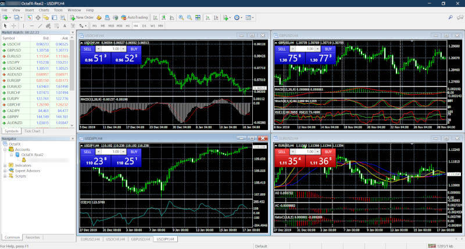Viewport: 465px width, 249px height.
Task: Click BUY on the EURUSD chart
Action: pos(328,151)
